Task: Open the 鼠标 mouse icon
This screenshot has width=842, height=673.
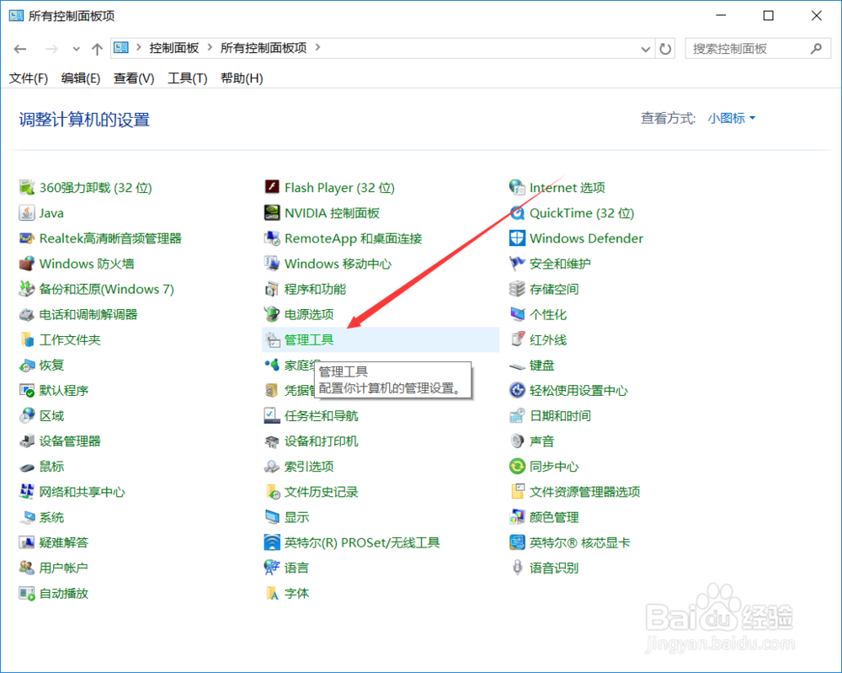Action: point(26,467)
